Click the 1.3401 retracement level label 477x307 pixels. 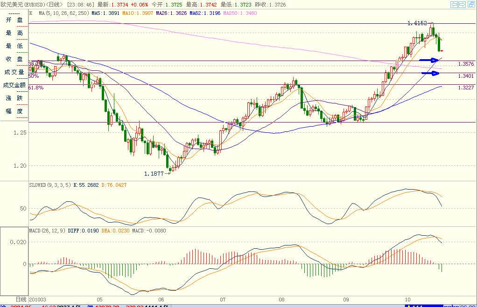(466, 75)
